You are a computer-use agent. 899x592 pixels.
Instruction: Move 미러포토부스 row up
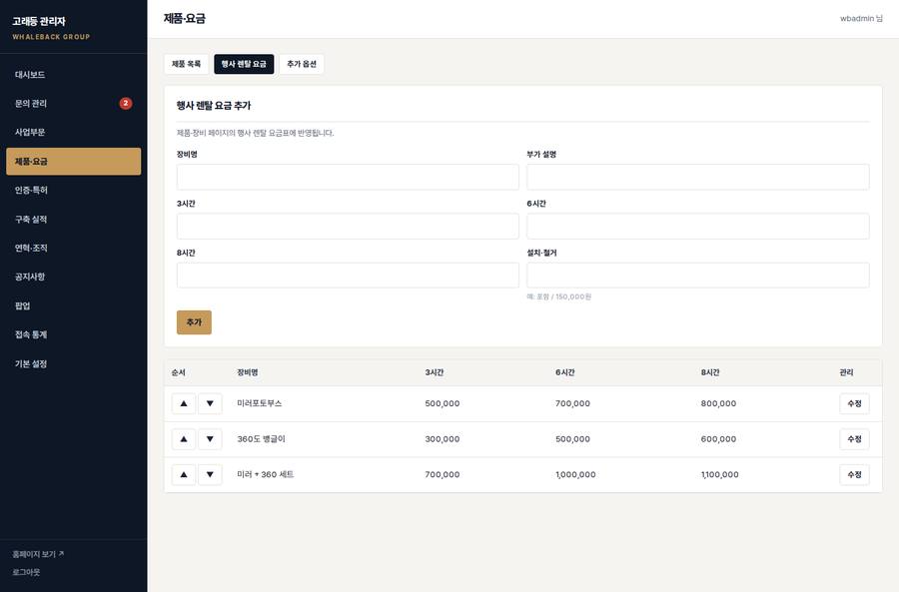(184, 403)
